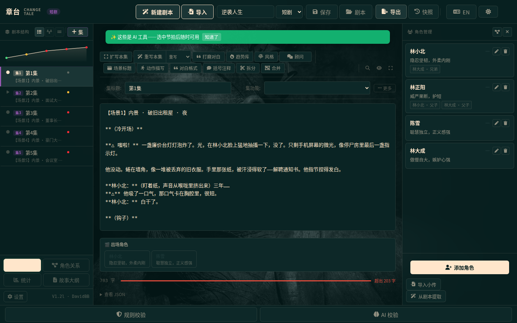Open the 重写 mode dropdown
The width and height of the screenshot is (517, 323).
click(178, 57)
